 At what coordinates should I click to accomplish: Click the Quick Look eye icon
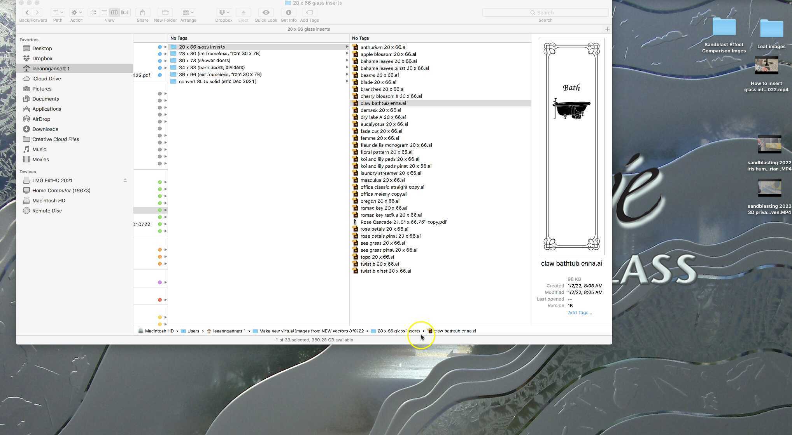pyautogui.click(x=266, y=12)
